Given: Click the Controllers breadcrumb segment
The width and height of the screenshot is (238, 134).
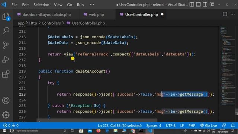Looking at the screenshot, I should coord(51,23).
